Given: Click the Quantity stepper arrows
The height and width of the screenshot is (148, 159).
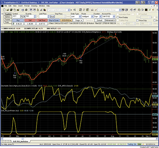Looking at the screenshot, I should coord(35,16).
